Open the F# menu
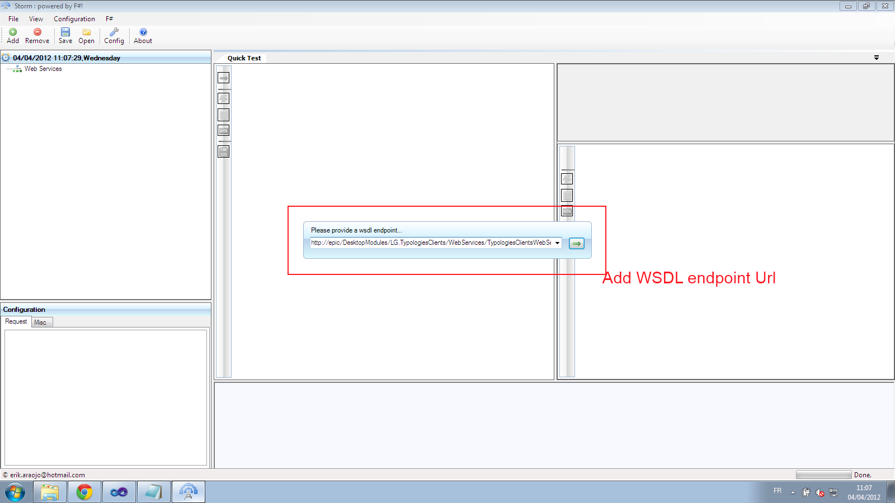This screenshot has height=503, width=895. 109,19
